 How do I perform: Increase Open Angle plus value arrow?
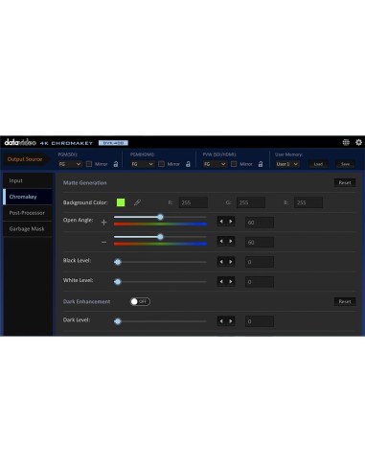point(231,222)
